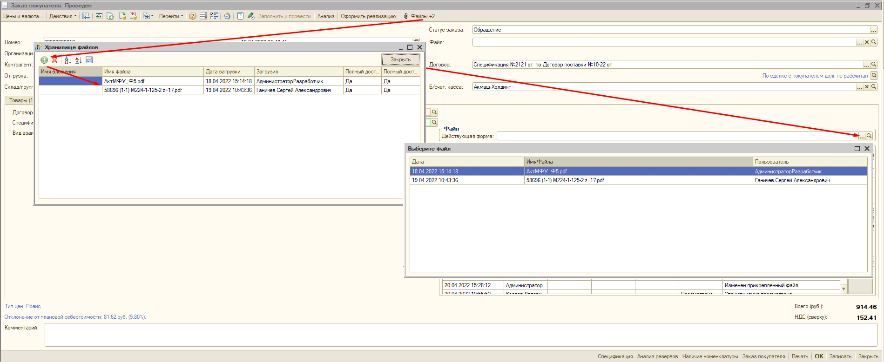Click the save diskette icon in Хранилище файлов

pyautogui.click(x=89, y=60)
